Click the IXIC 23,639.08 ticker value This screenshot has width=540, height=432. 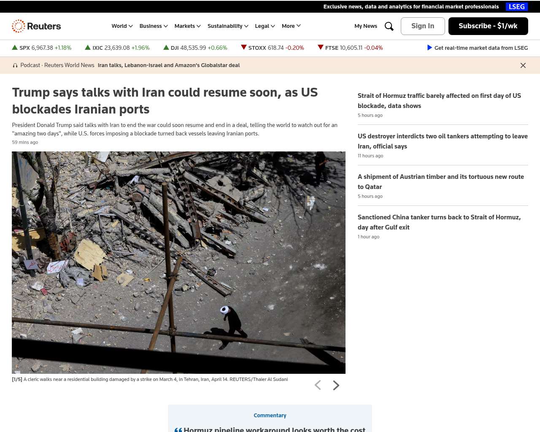tap(117, 48)
